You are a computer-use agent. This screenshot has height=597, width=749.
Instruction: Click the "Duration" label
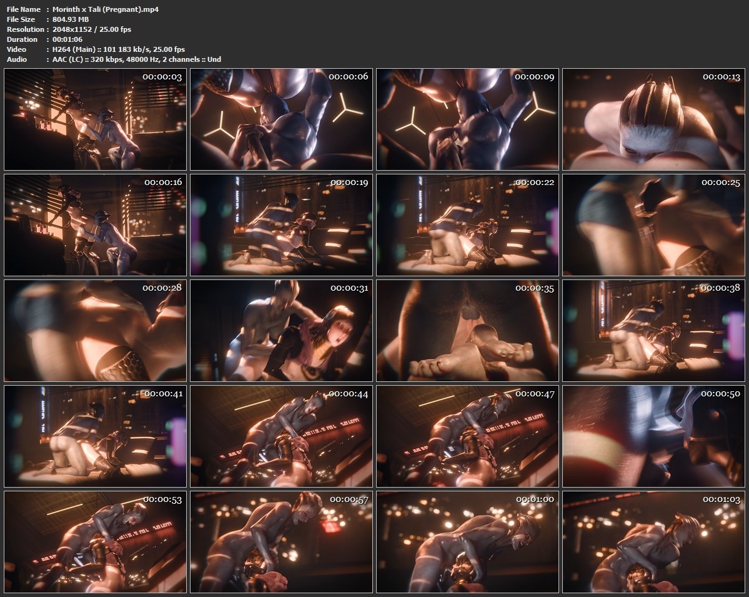22,39
